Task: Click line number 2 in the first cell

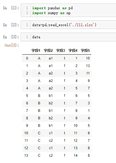Action: tap(27, 13)
